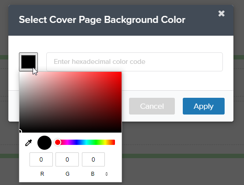Set hue to yellow on the hue bar
Screen dimensions: 244x185
pos(106,142)
